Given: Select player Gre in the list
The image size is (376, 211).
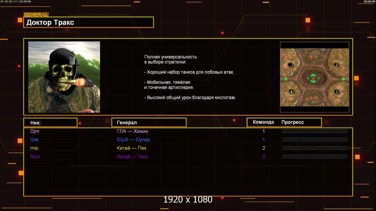Looking at the screenshot, I should pos(34,140).
